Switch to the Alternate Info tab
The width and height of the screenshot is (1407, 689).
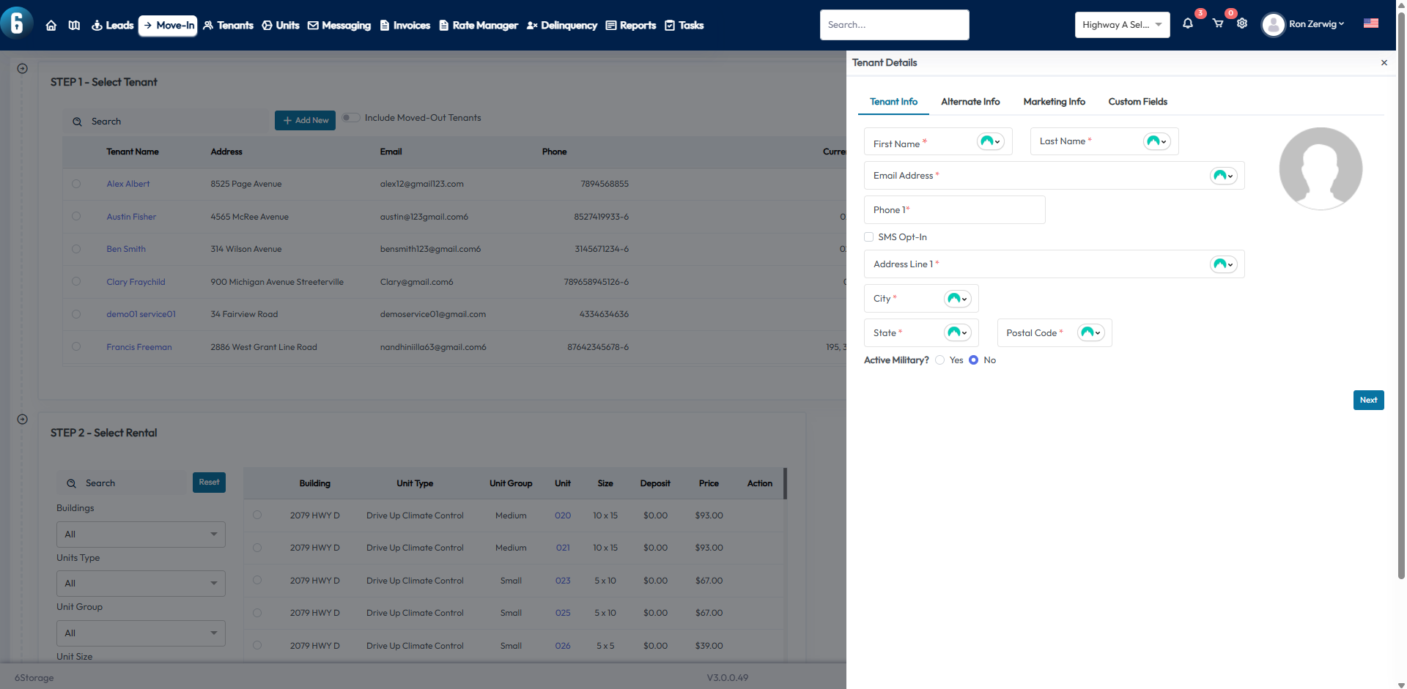point(970,102)
